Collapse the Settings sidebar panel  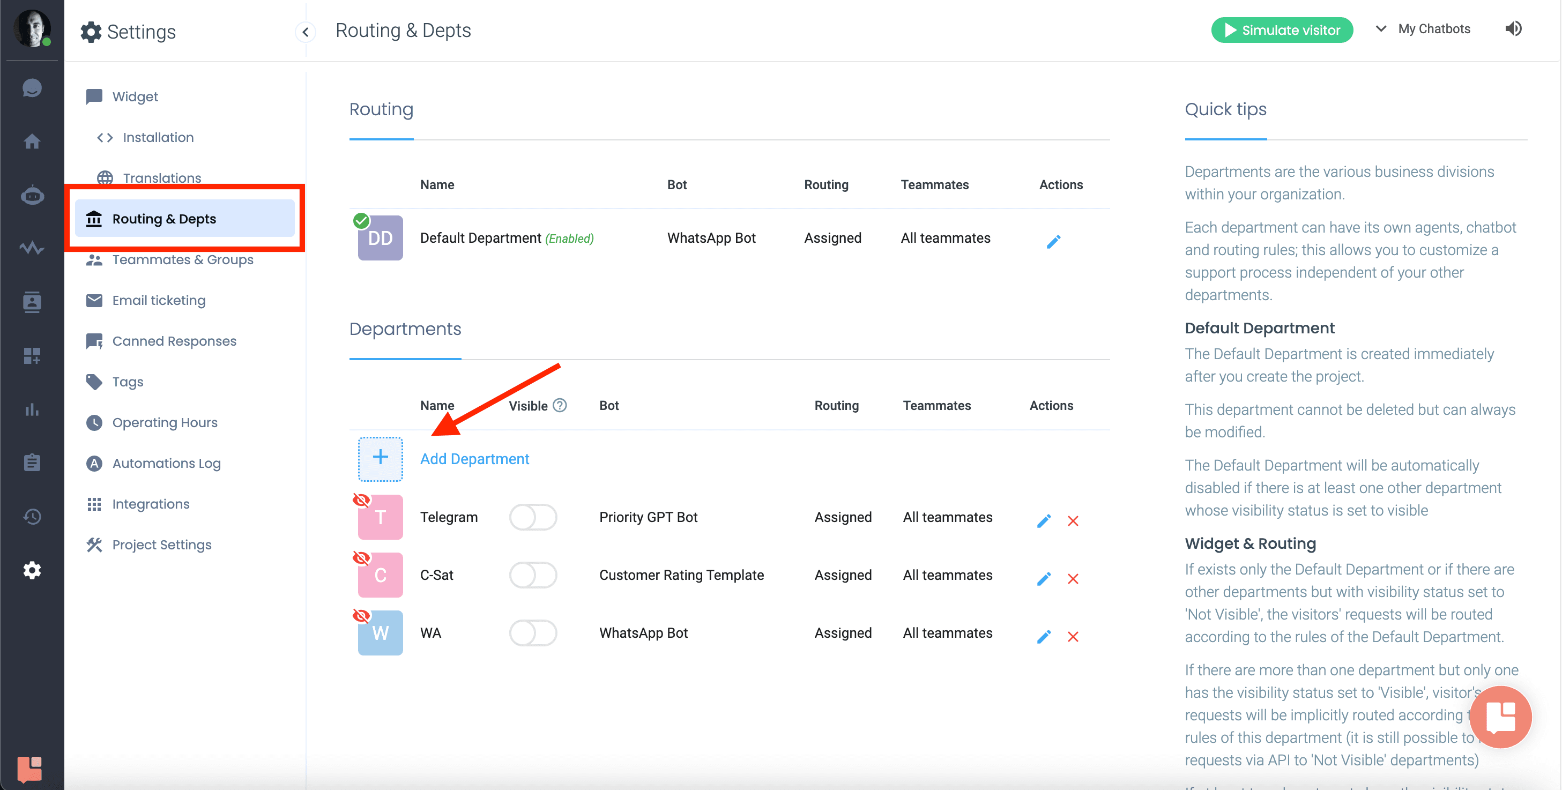click(x=306, y=32)
